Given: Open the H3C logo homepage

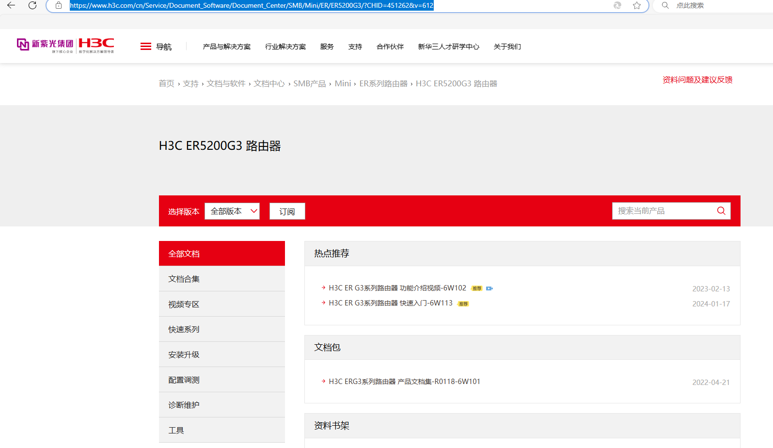Looking at the screenshot, I should click(96, 45).
